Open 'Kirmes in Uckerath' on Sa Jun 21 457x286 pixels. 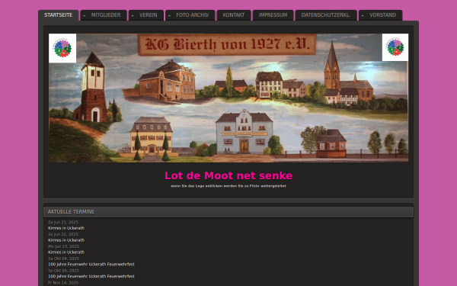point(66,228)
